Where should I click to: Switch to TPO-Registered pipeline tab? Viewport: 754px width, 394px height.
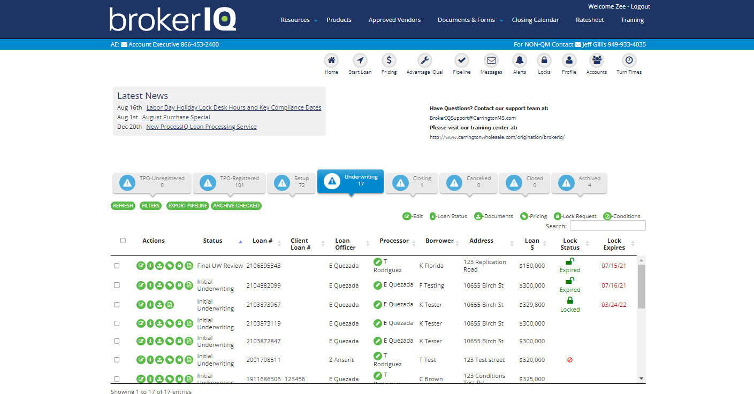(x=229, y=183)
